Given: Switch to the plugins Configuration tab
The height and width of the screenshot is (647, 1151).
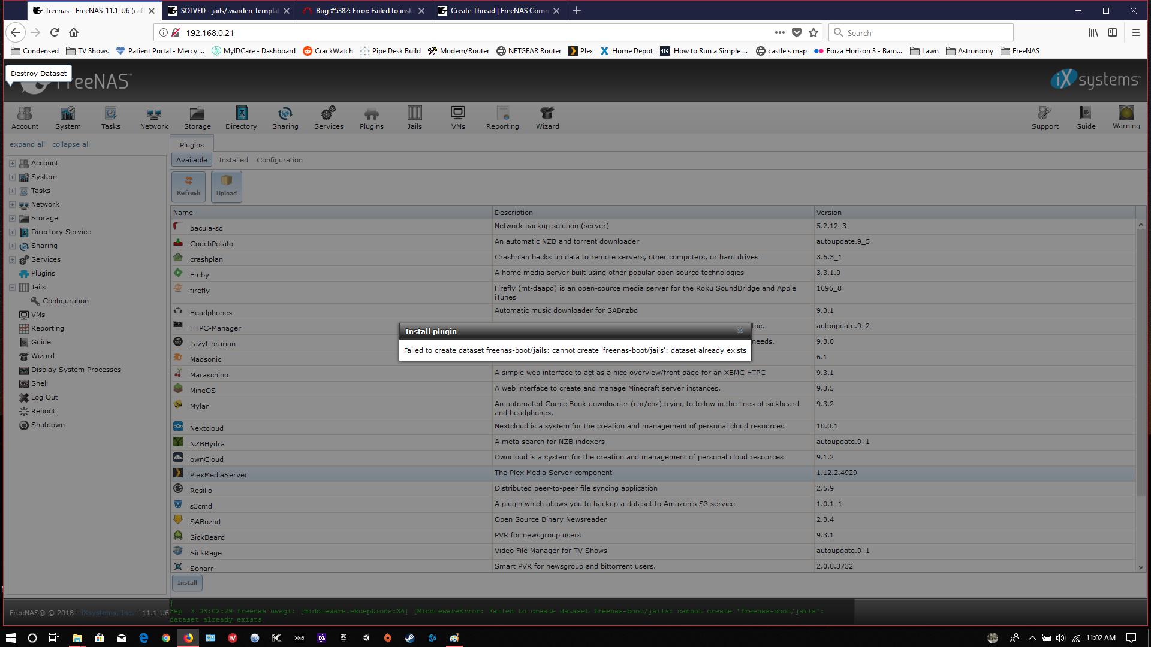Looking at the screenshot, I should [x=279, y=160].
